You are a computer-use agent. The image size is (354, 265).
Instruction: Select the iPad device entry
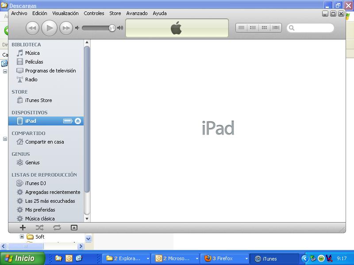[x=46, y=121]
